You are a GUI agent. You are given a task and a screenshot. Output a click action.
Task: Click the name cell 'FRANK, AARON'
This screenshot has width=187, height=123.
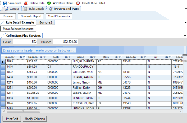pos(84,77)
